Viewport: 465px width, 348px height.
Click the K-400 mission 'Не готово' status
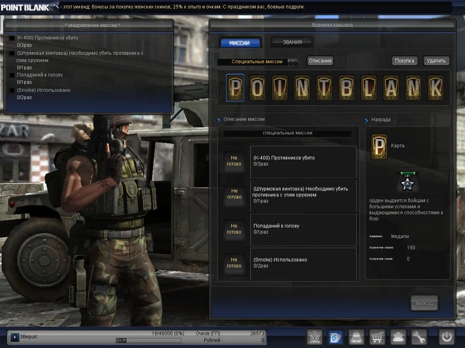[234, 161]
